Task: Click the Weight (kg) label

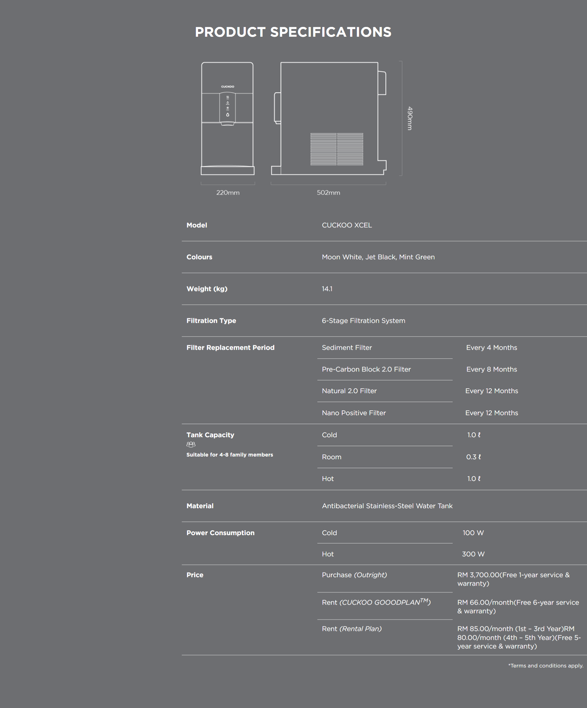Action: click(x=207, y=289)
